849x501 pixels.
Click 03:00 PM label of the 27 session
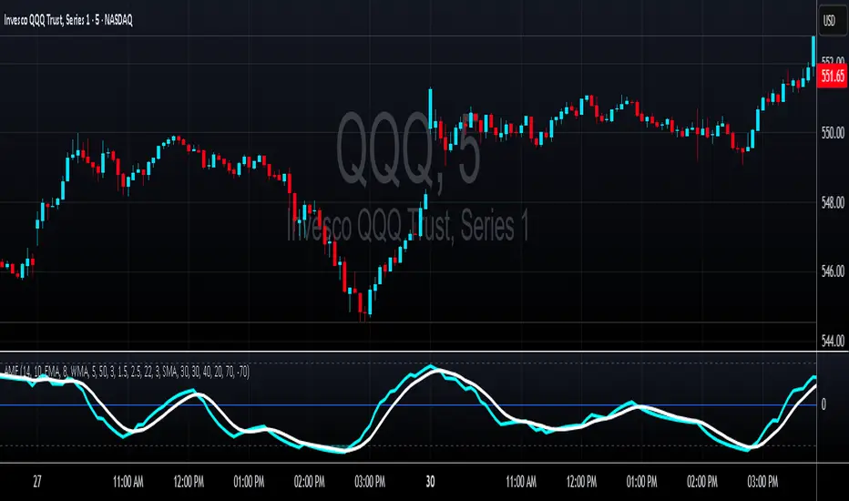370,482
